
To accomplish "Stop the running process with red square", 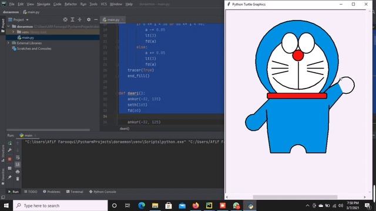I will [10, 159].
